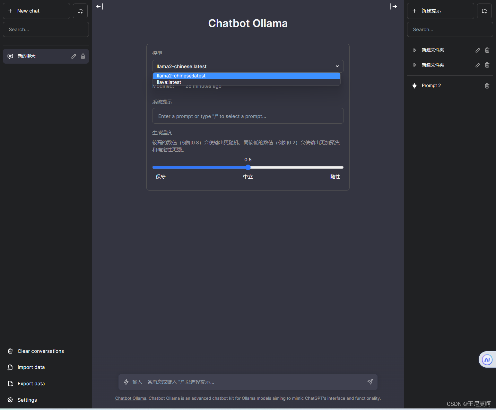
Task: Open the Chatbot Ollama footer link
Action: point(131,398)
